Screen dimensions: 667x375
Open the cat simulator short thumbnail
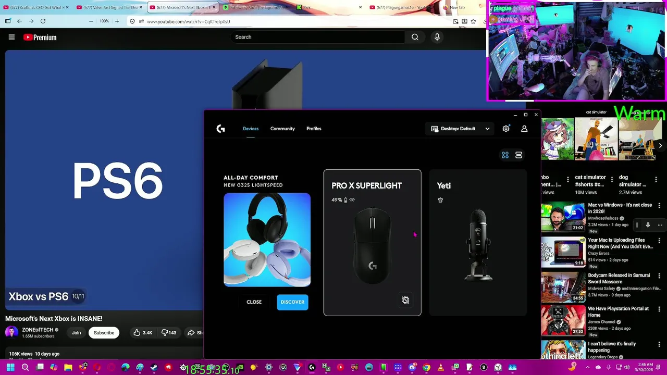596,139
